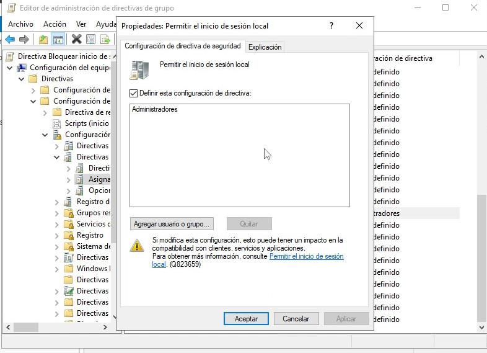Viewport: 487px width, 353px height.
Task: Click the Export list toolbar icon
Action: pyautogui.click(x=105, y=40)
